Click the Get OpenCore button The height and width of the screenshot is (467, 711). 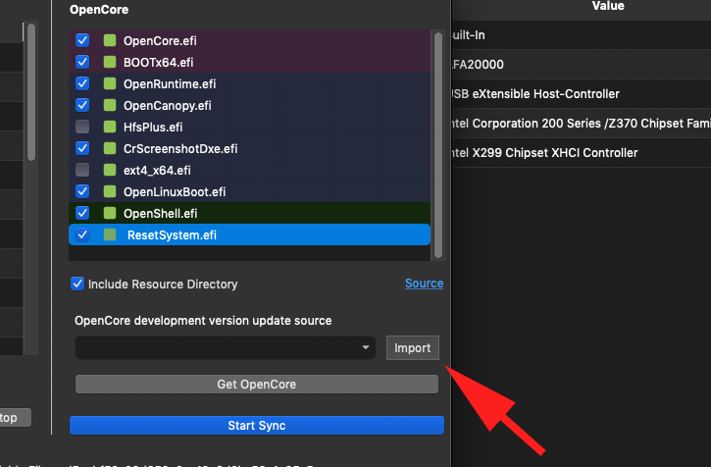[x=257, y=385]
